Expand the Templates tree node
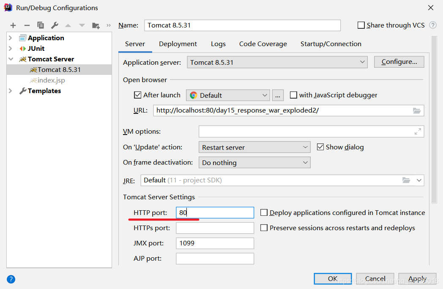443x289 pixels. point(11,91)
